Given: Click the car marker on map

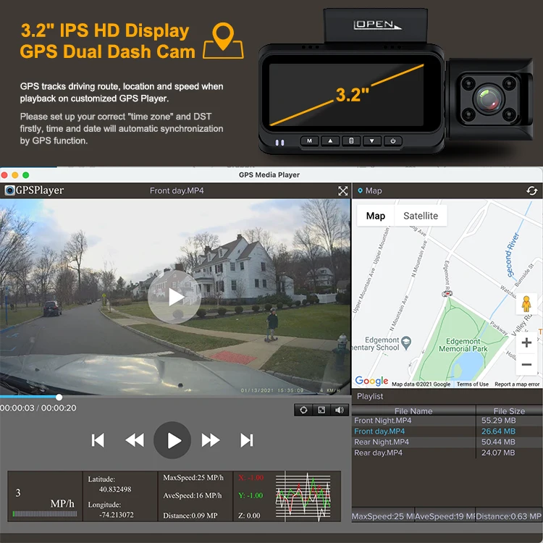Looking at the screenshot, I should pyautogui.click(x=447, y=294).
